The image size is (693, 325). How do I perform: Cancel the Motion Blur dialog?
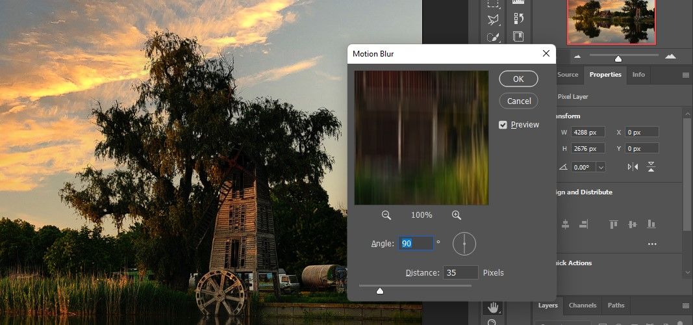tap(518, 101)
